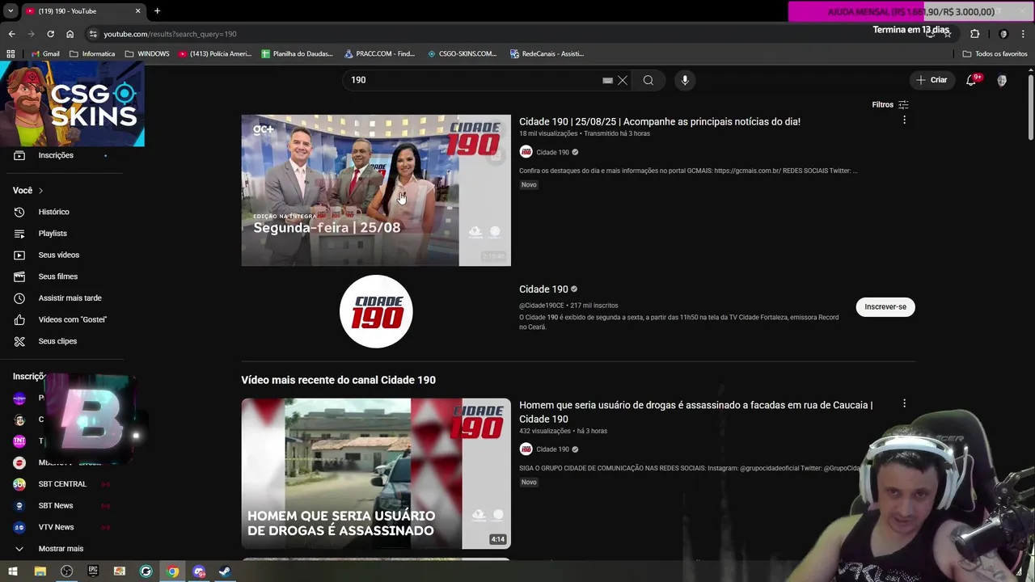The image size is (1035, 582).
Task: Switch to the (119) 190 - YouTube tab
Action: [82, 11]
